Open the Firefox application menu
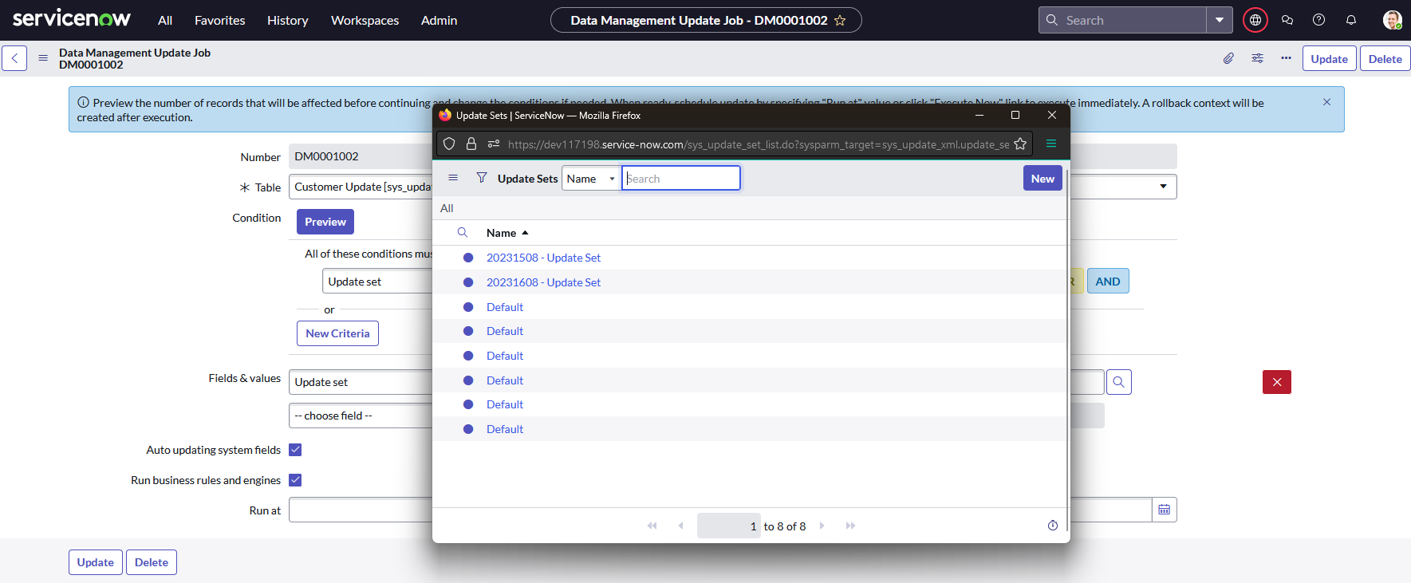This screenshot has width=1411, height=583. 1051,144
